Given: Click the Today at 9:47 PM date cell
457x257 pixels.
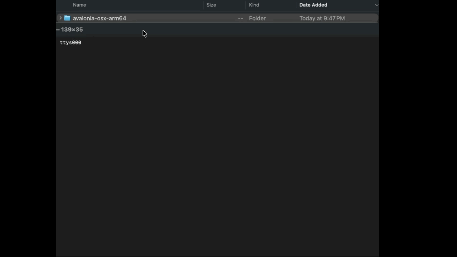Looking at the screenshot, I should 322,18.
